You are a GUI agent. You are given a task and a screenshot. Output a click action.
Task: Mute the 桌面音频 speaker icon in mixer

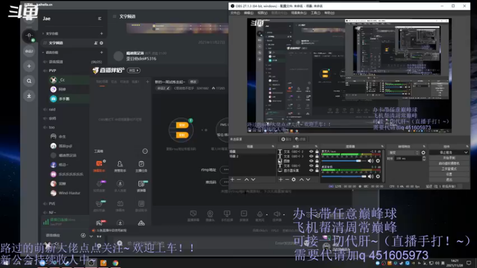370,176
